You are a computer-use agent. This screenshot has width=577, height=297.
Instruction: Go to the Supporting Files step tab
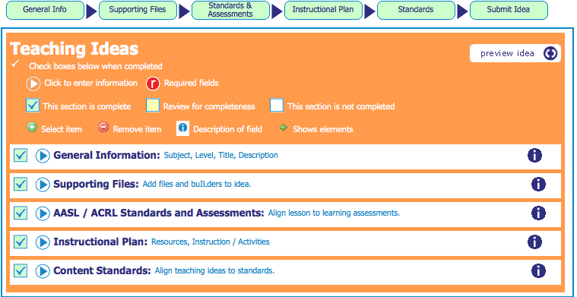tap(138, 10)
